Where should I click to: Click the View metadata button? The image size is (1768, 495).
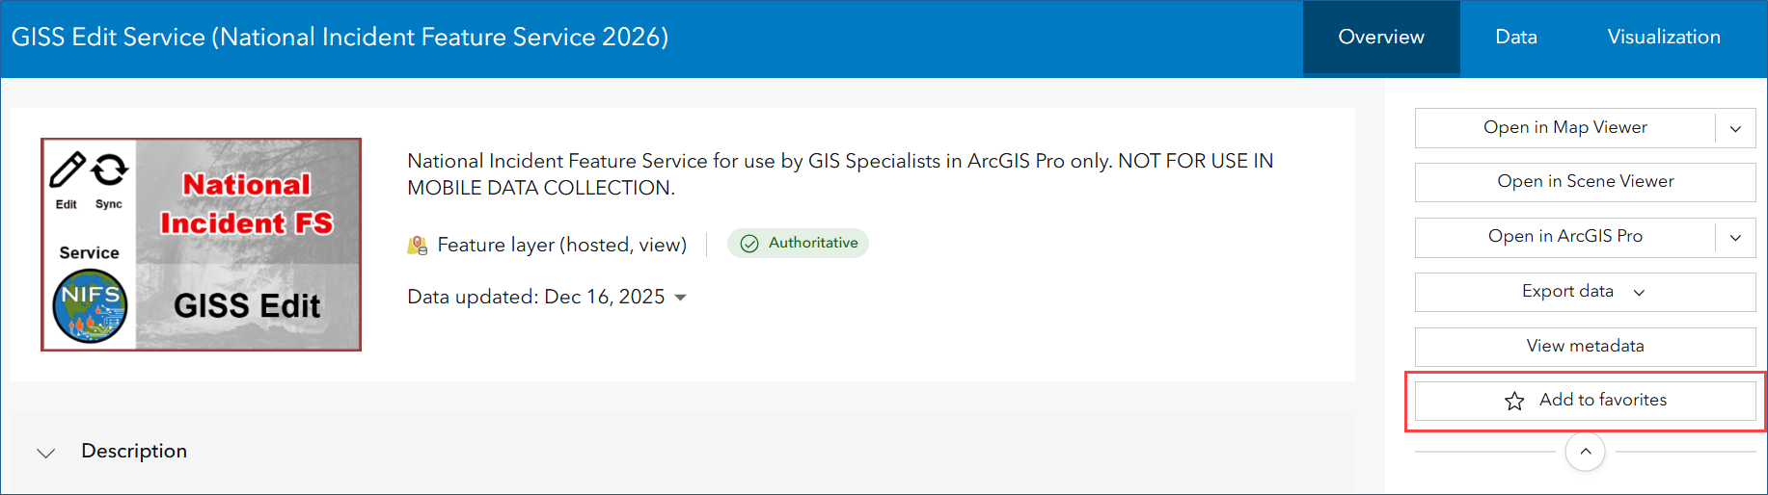tap(1585, 347)
